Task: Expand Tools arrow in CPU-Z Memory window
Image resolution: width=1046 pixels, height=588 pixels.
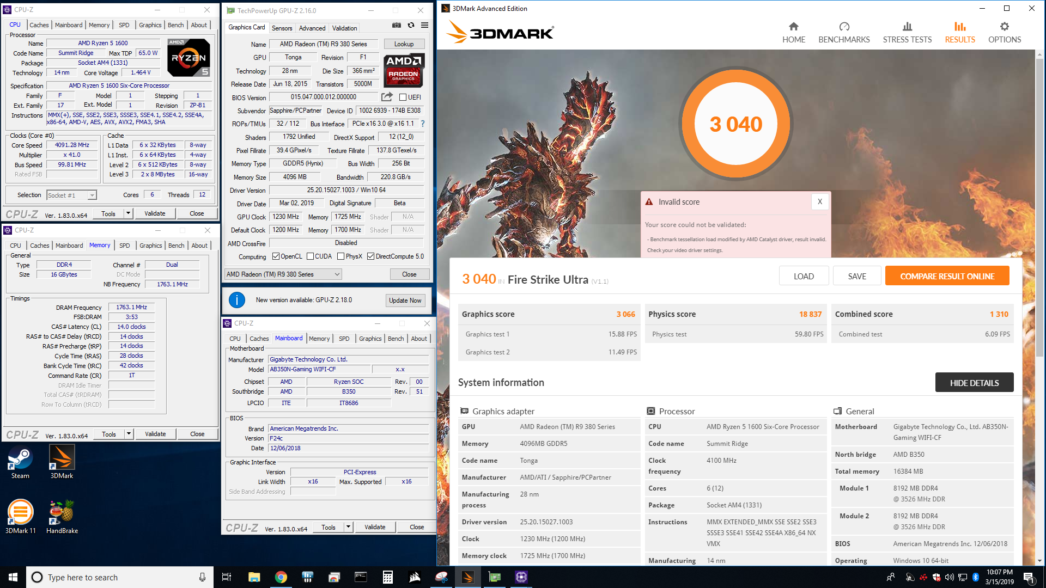Action: click(x=129, y=434)
